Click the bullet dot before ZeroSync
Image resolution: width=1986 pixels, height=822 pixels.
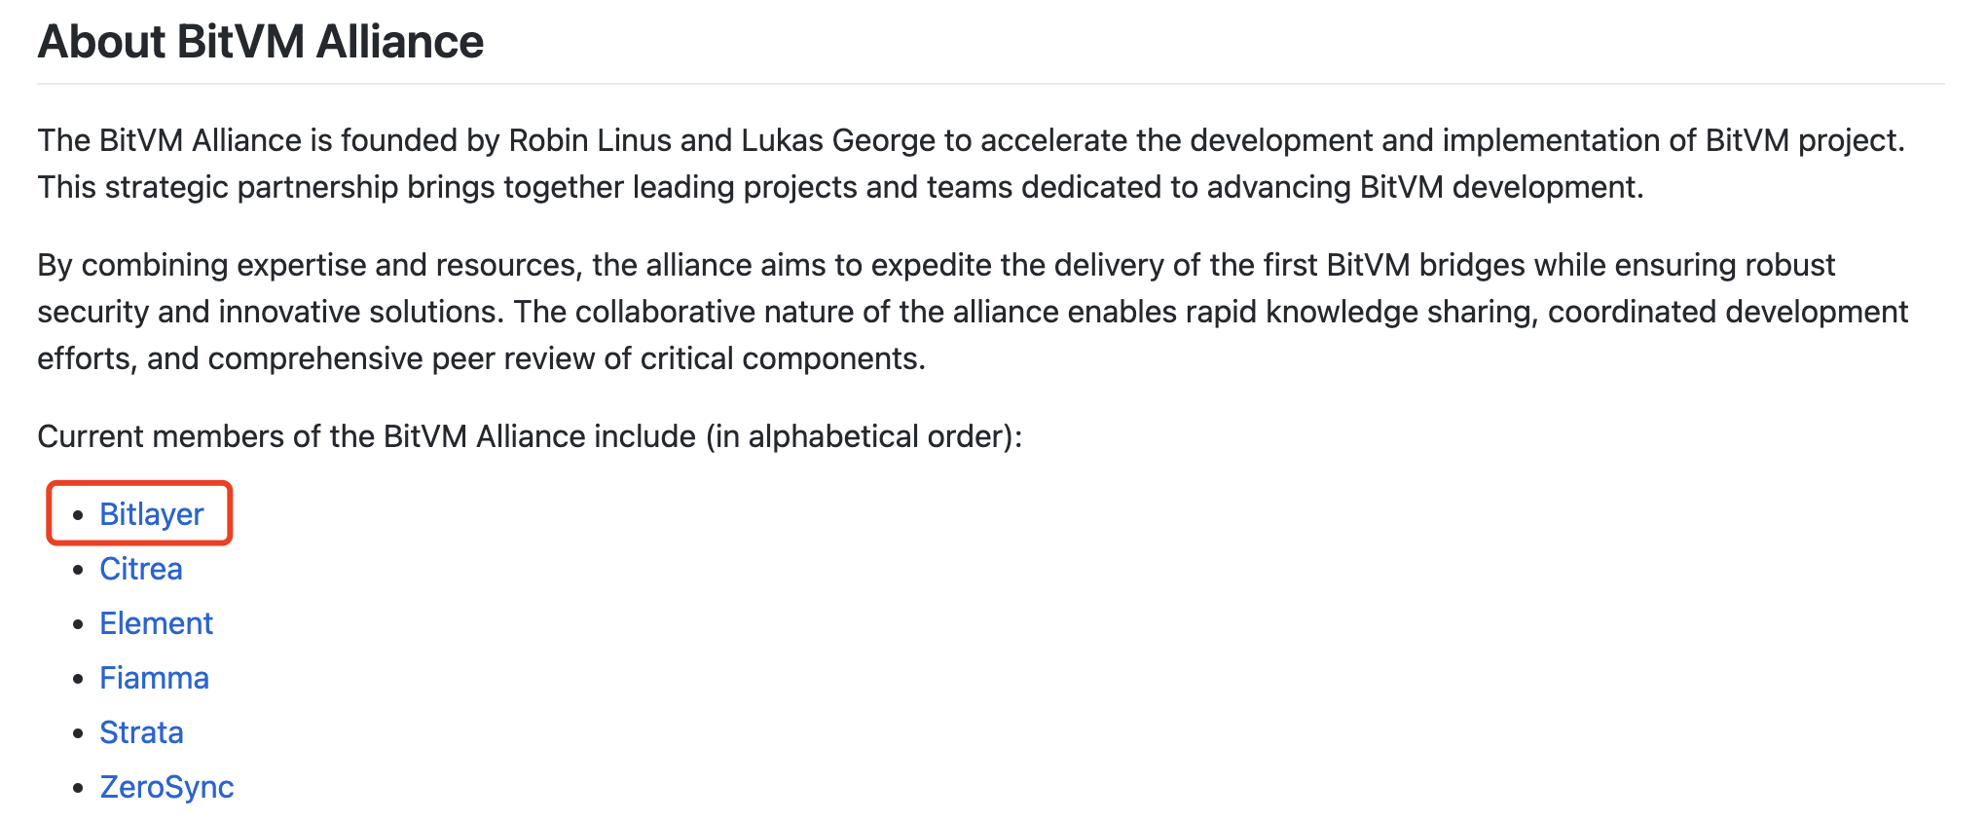click(79, 787)
